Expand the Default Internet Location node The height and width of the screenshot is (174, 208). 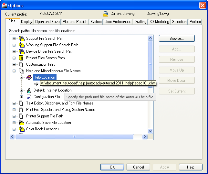tap(21, 91)
